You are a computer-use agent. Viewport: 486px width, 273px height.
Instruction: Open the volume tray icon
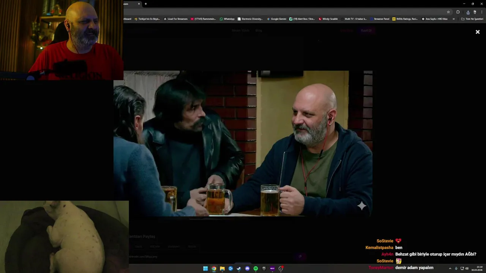tap(467, 268)
